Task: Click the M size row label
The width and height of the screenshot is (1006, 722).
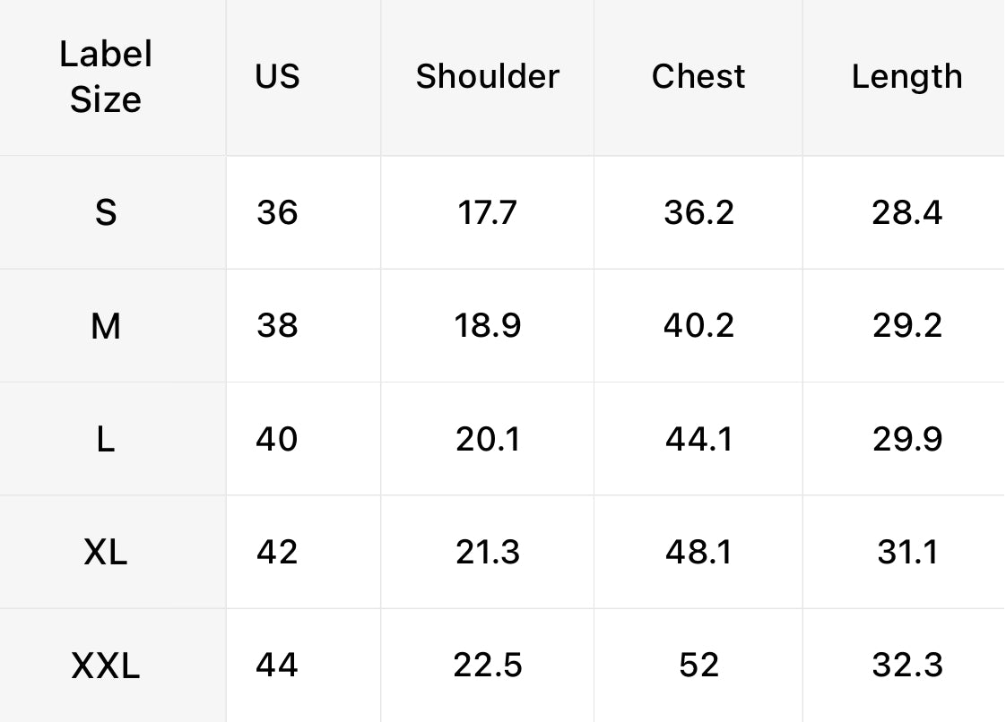Action: 106,326
